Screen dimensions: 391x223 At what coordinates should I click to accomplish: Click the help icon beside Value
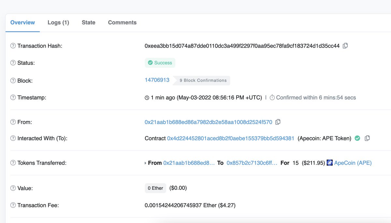13,188
